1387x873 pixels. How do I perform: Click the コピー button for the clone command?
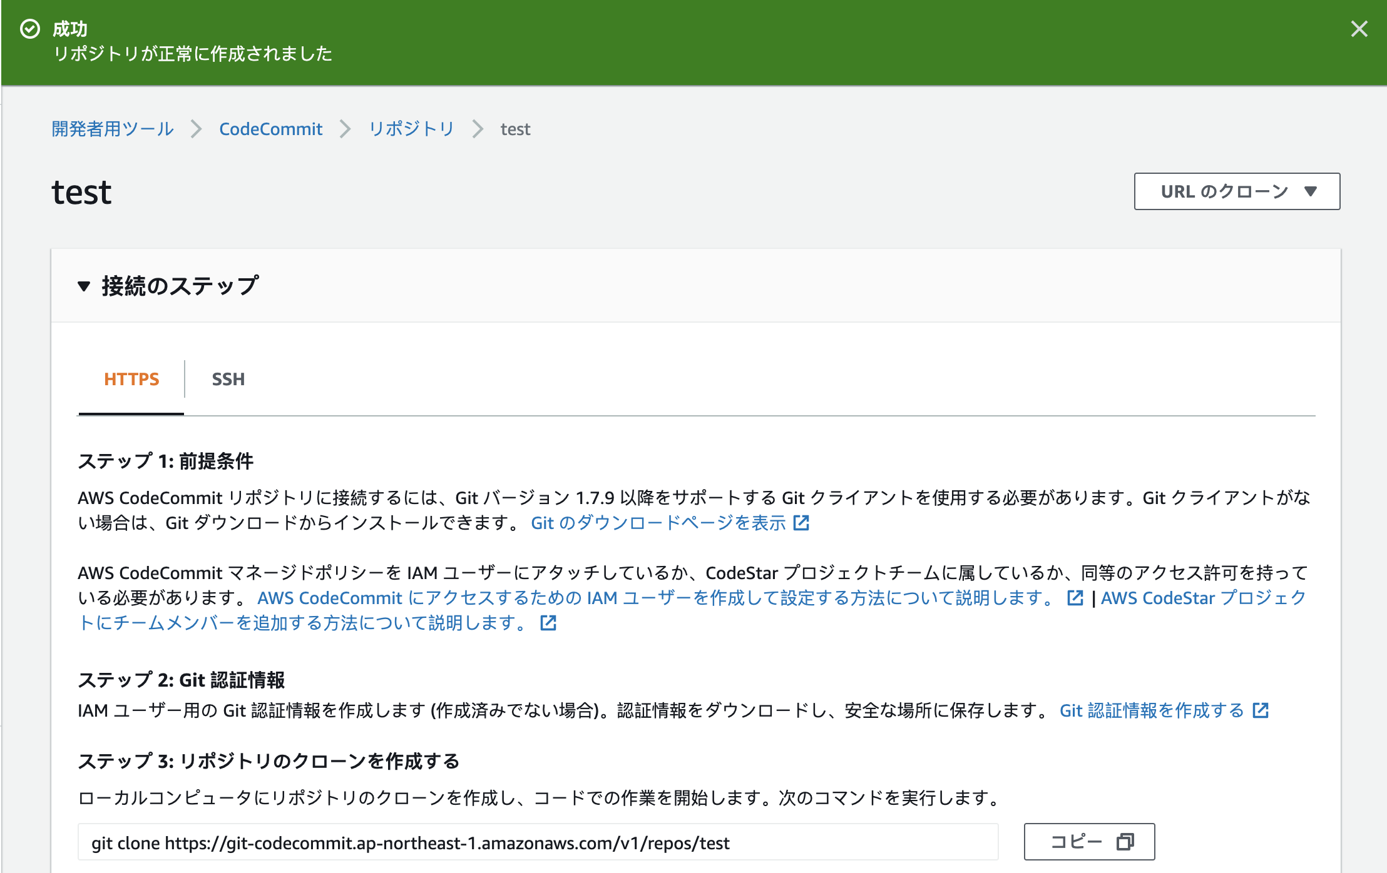(1089, 842)
